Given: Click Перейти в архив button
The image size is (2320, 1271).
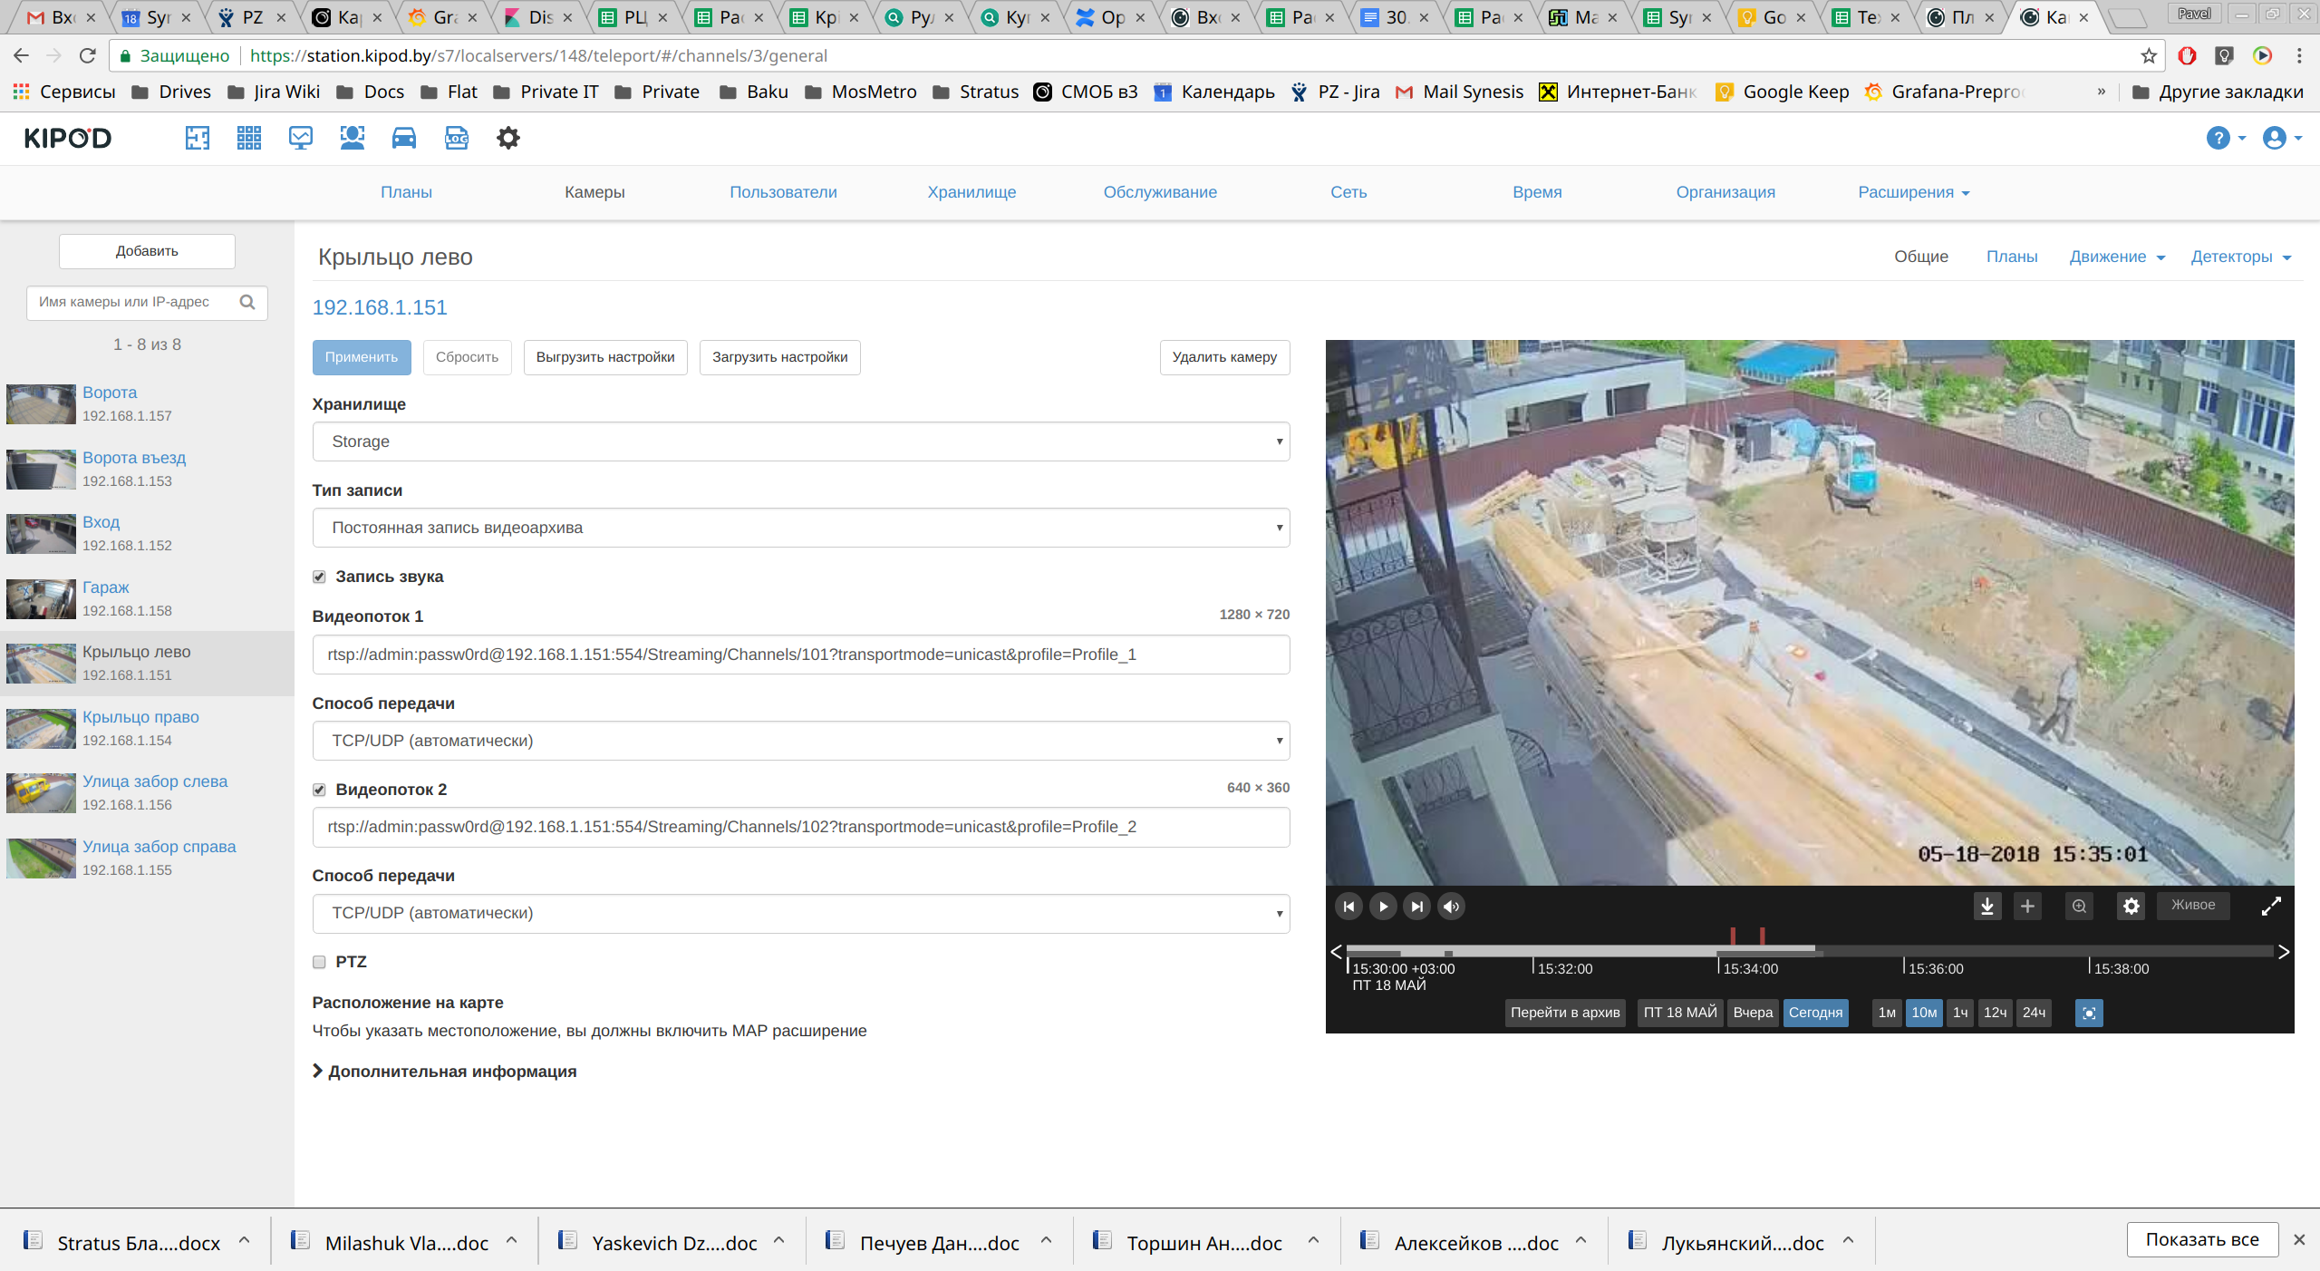Looking at the screenshot, I should tap(1565, 1013).
